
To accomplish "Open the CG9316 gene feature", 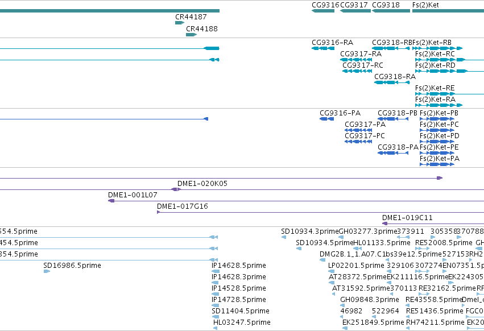I will (323, 11).
